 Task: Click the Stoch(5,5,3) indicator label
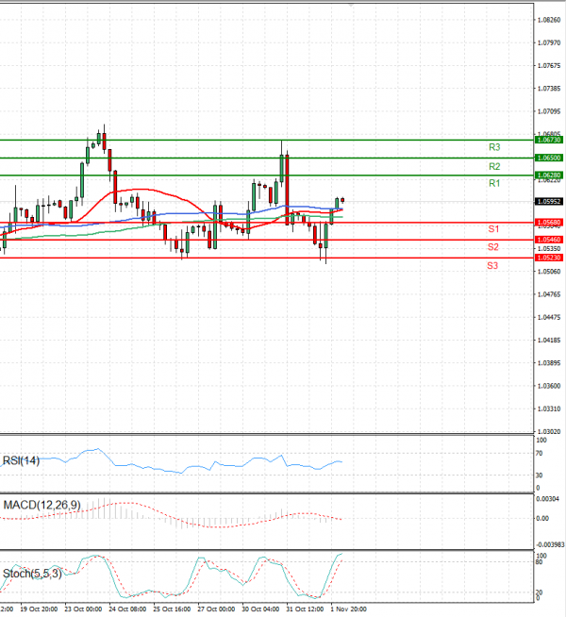coord(32,574)
